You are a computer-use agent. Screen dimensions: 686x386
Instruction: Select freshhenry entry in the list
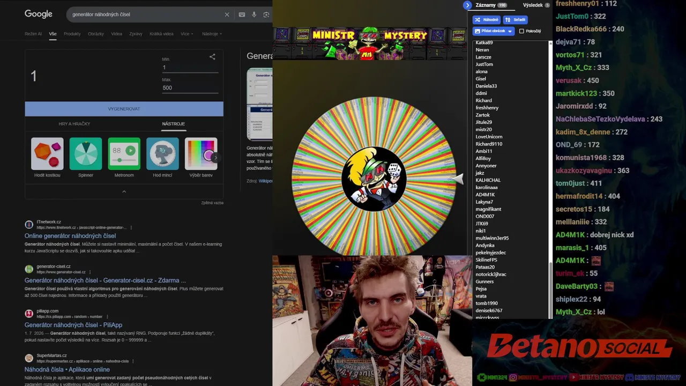[487, 108]
